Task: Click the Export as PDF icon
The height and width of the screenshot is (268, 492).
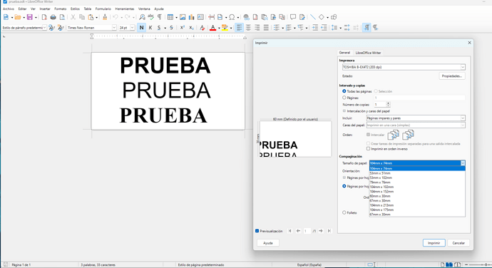Action: pyautogui.click(x=44, y=17)
